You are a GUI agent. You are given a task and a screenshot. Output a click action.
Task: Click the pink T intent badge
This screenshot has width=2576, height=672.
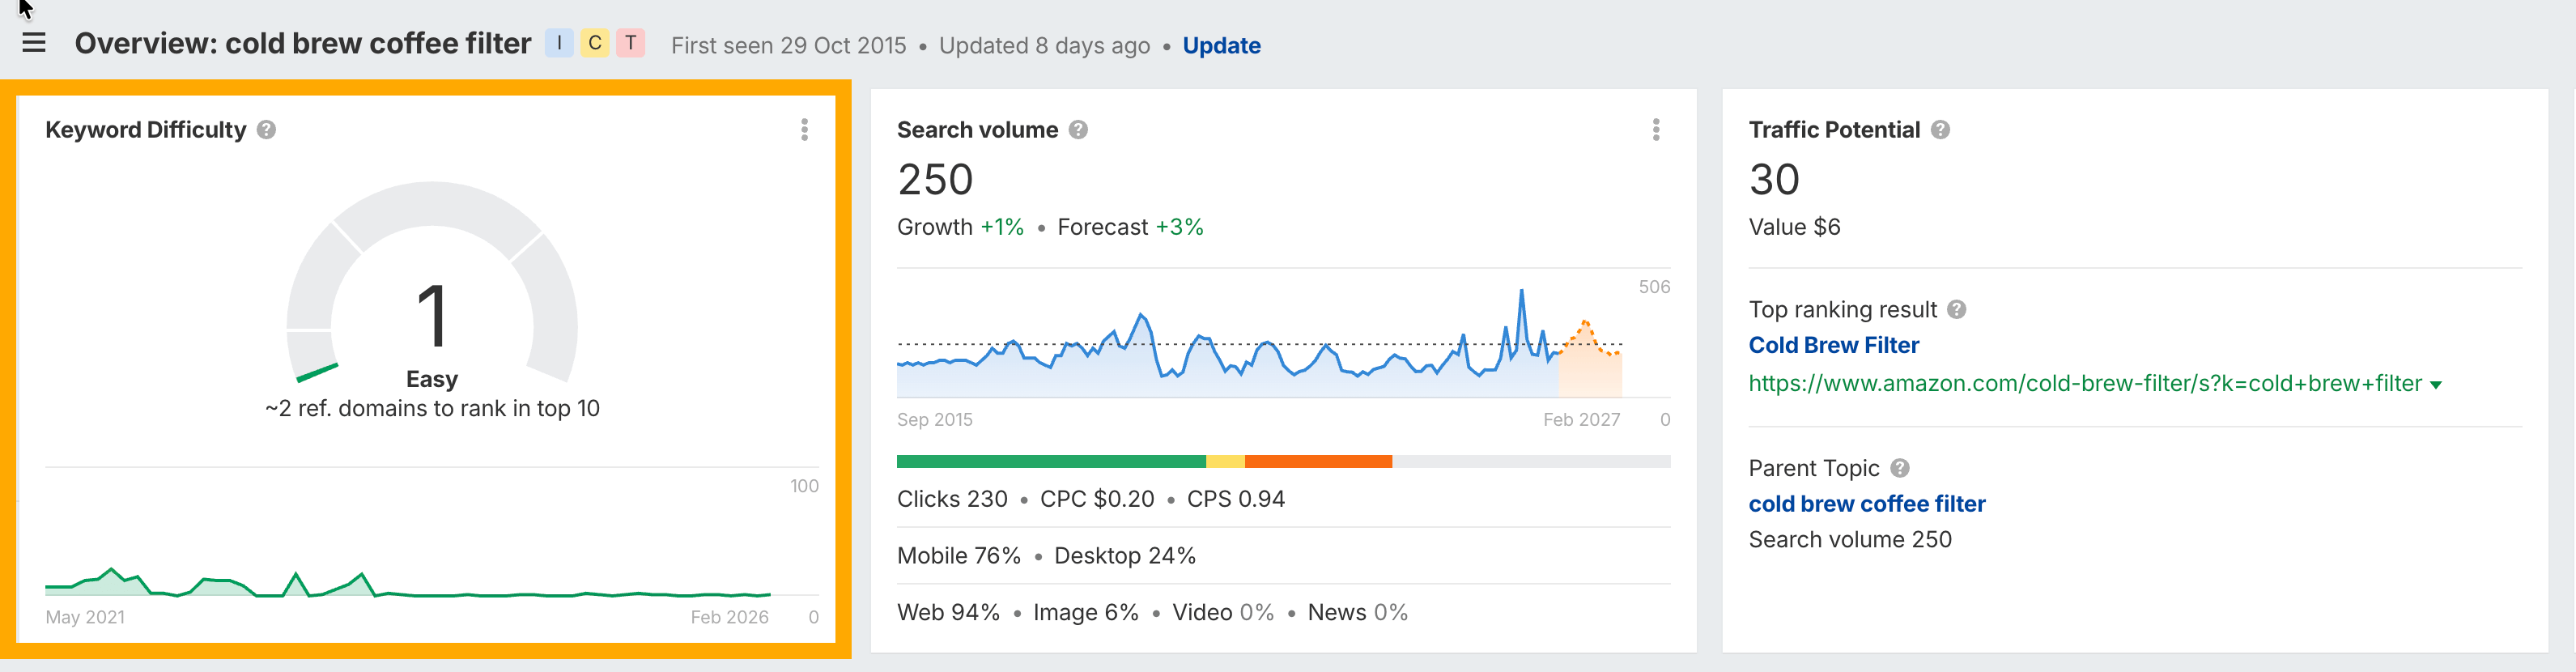[x=631, y=43]
